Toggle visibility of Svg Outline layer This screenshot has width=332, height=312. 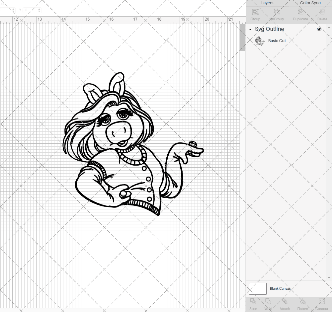point(319,29)
